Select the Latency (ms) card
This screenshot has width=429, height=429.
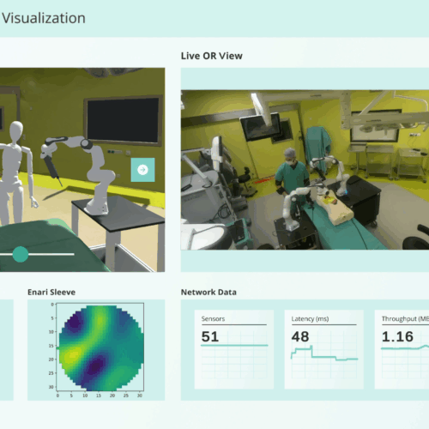(x=324, y=349)
